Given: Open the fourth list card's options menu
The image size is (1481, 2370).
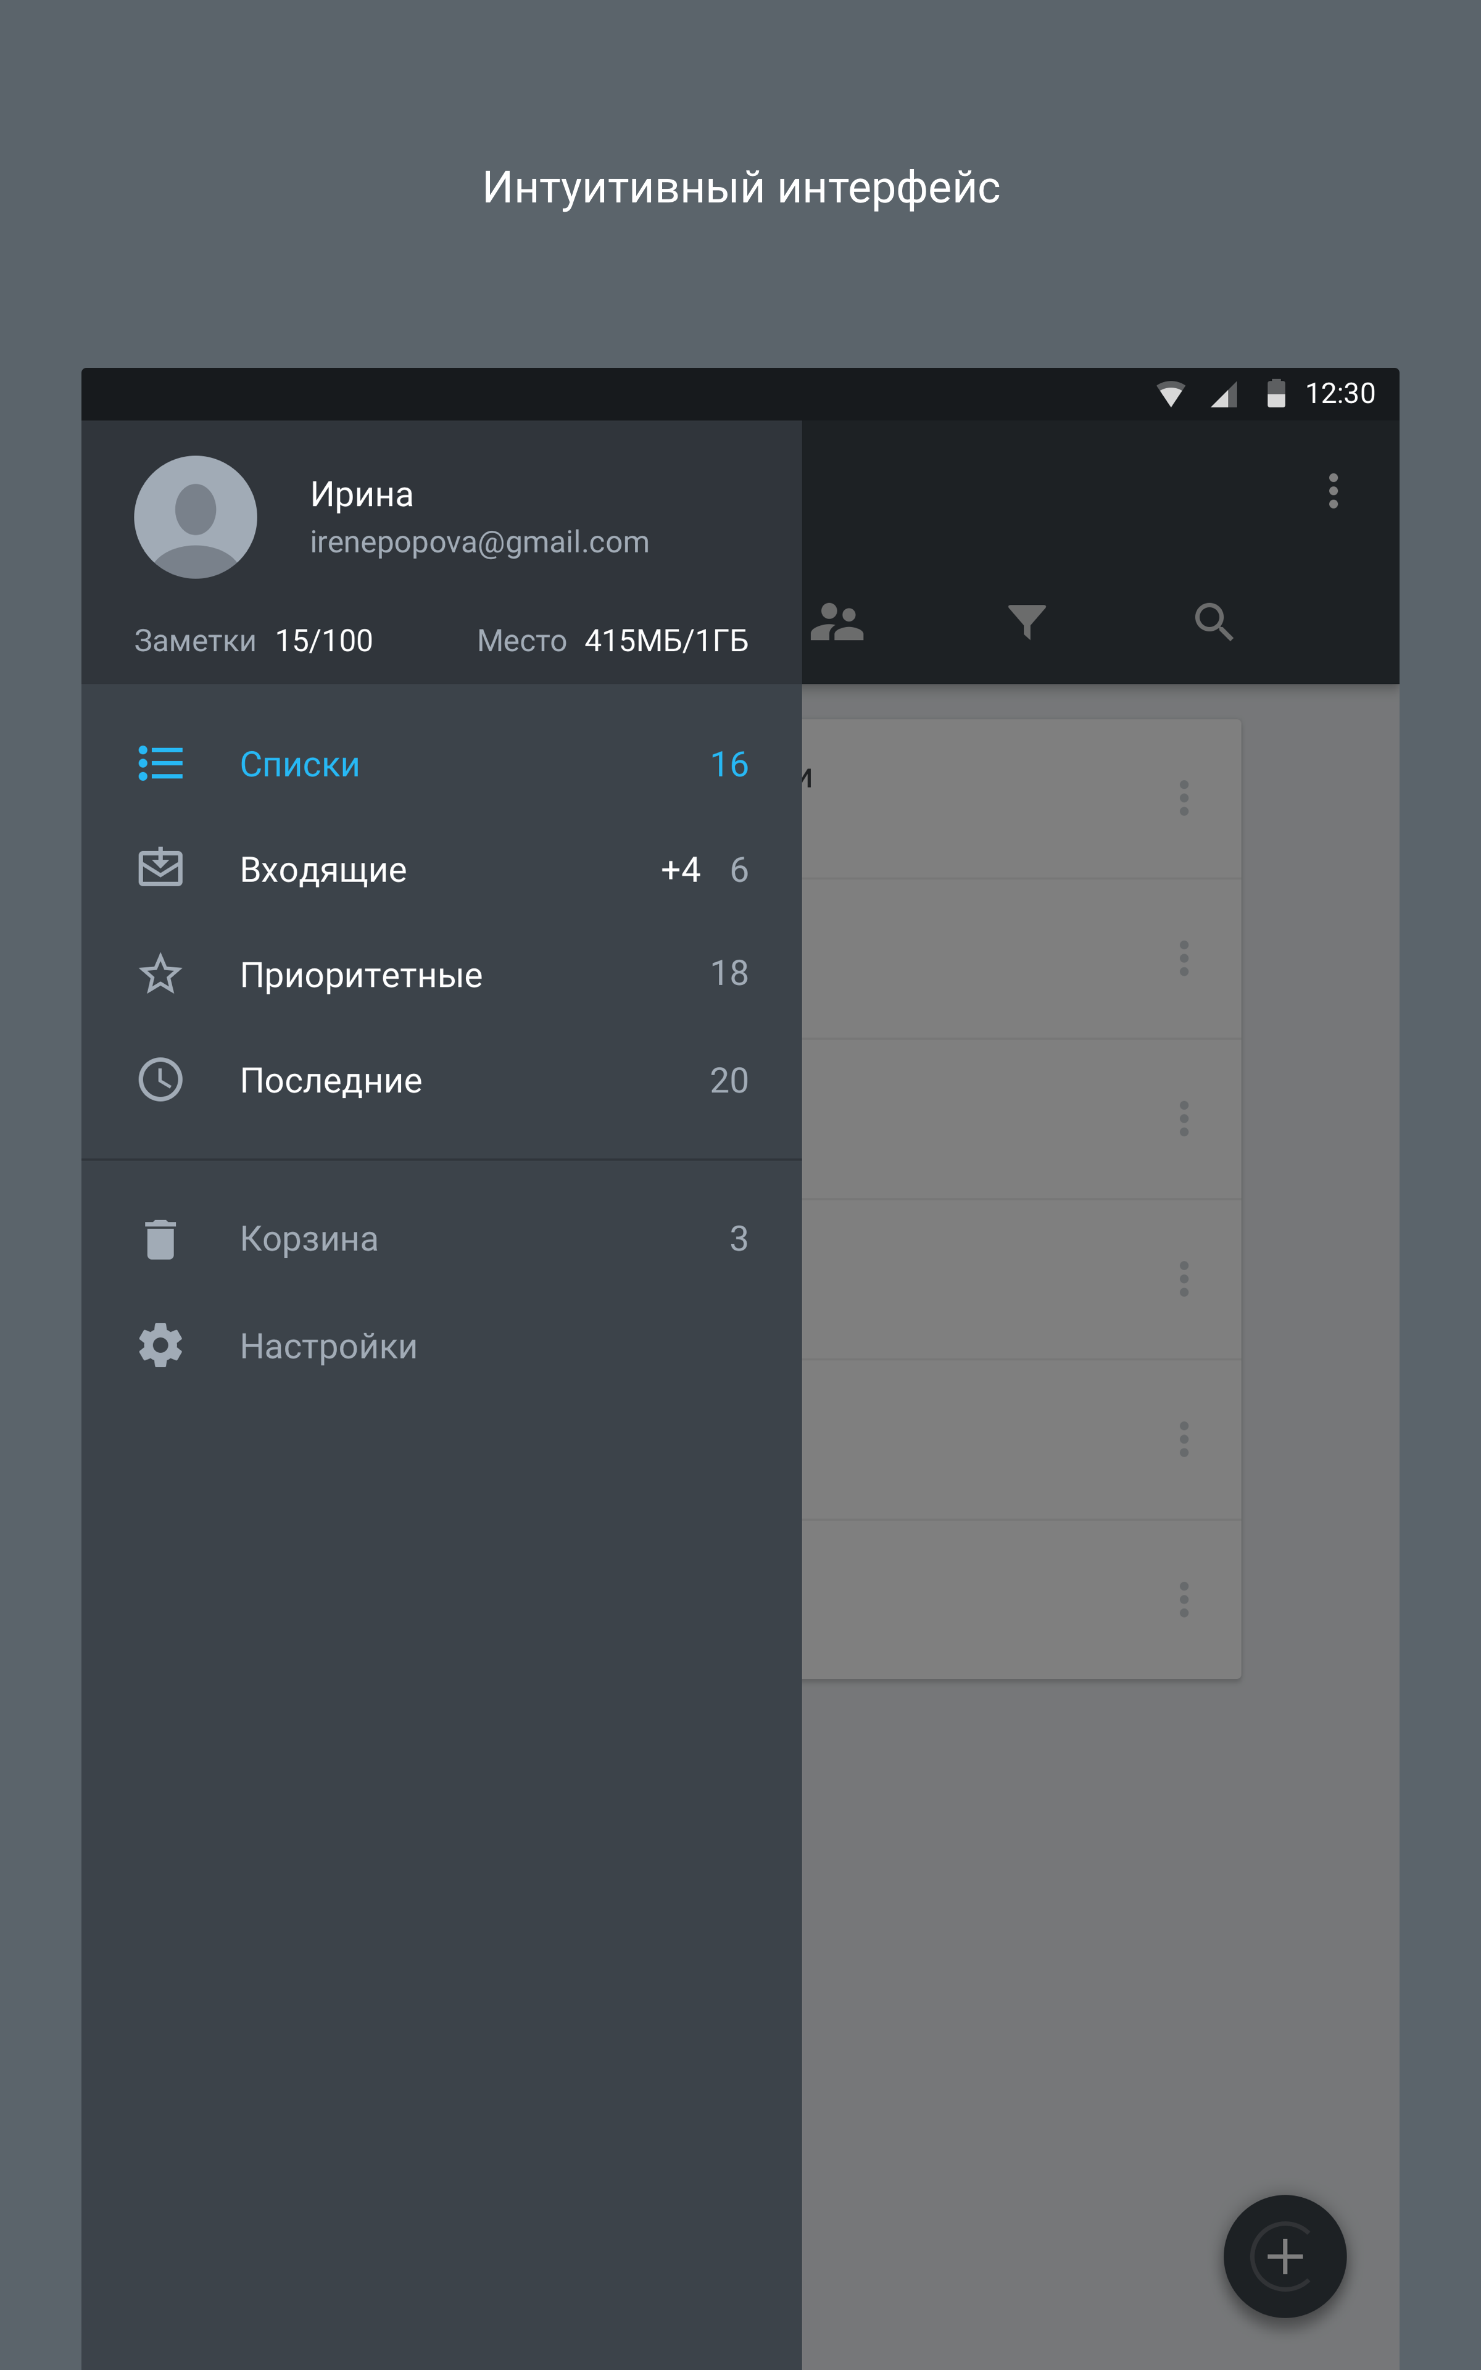Looking at the screenshot, I should 1184,1279.
